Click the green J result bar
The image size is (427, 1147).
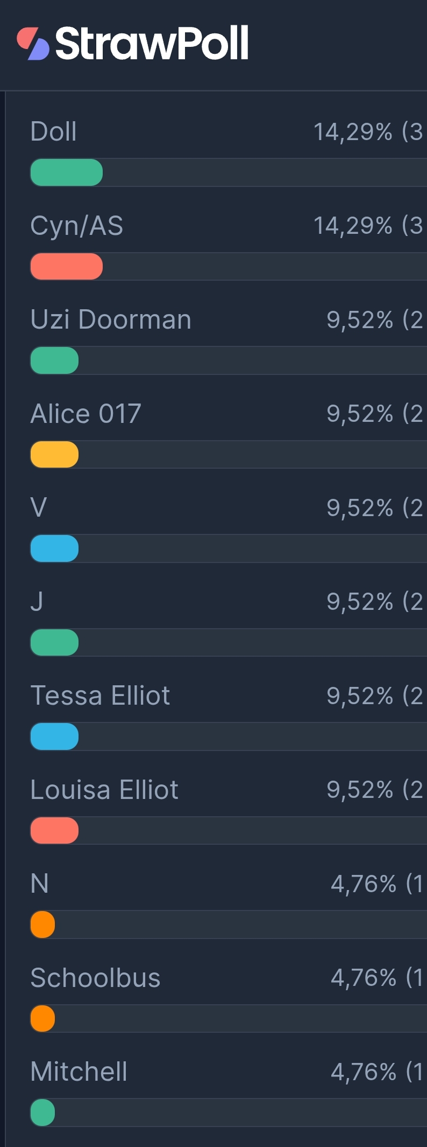pos(54,642)
